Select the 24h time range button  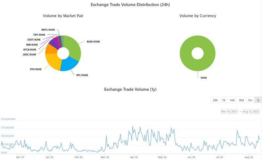[215, 100]
